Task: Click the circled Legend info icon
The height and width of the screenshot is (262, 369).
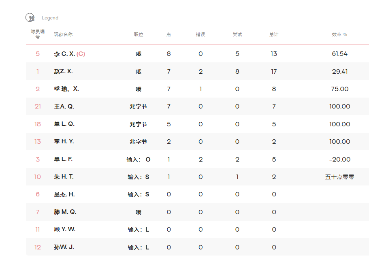Action: 30,18
